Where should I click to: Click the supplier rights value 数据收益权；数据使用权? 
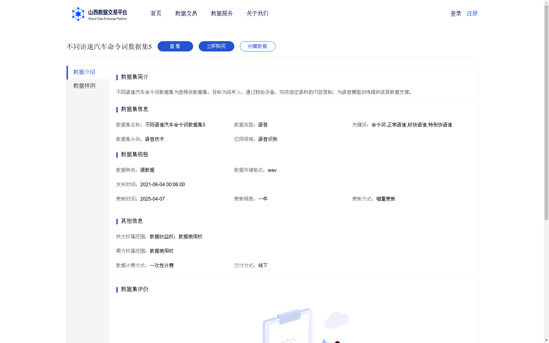[176, 237]
